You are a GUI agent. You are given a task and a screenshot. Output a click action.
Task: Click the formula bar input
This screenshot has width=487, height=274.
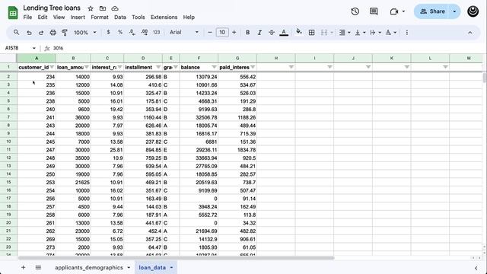tap(267, 48)
